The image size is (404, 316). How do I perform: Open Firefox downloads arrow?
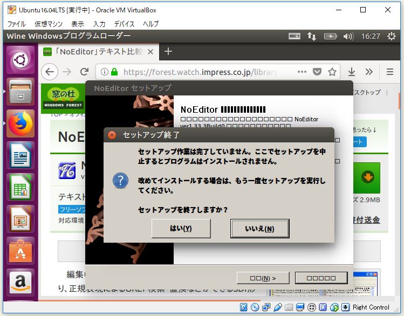point(352,72)
